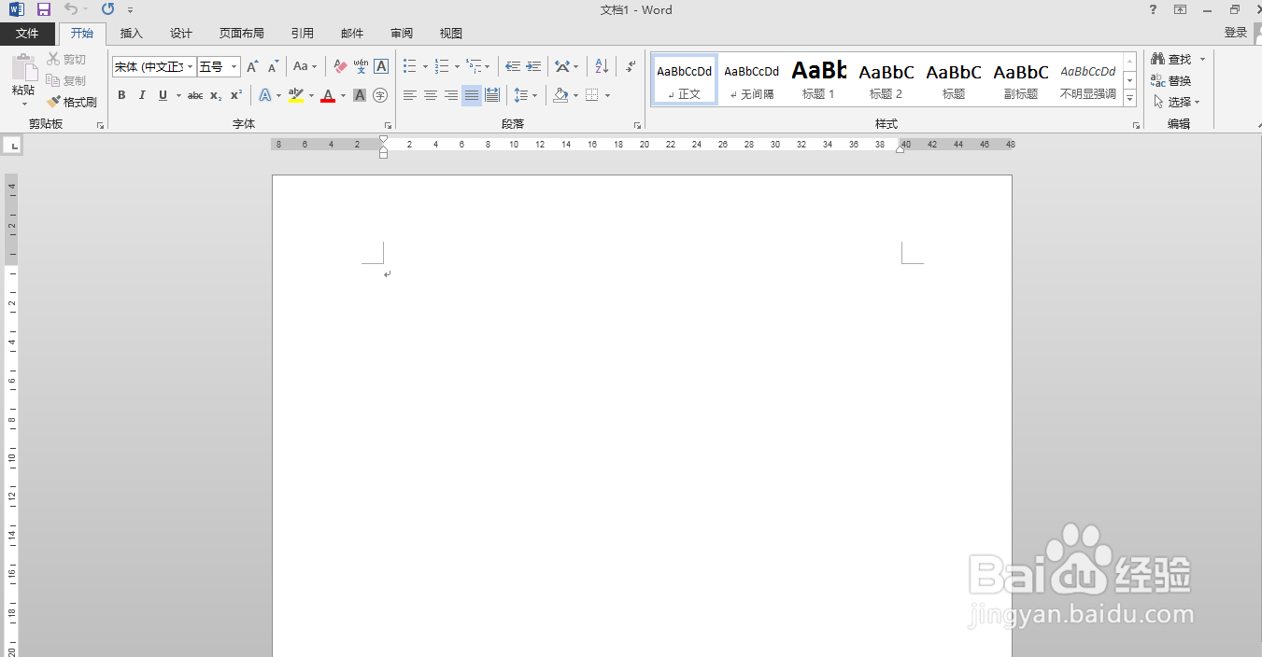
Task: Apply red font color
Action: coord(327,95)
